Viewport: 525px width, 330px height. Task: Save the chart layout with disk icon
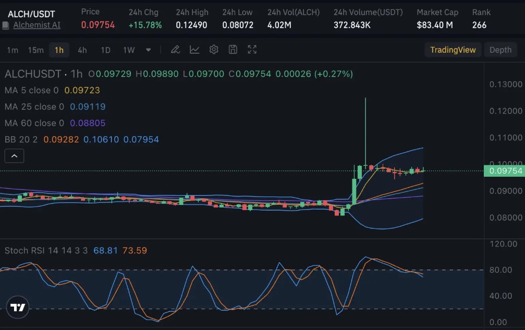[x=233, y=50]
